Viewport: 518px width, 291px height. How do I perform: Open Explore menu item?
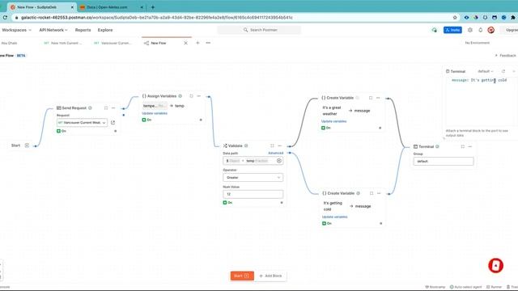point(105,30)
